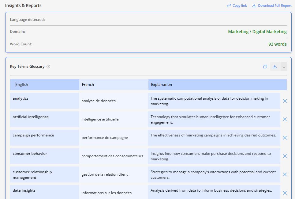The width and height of the screenshot is (295, 199).
Task: Copy the glossary with the copy icon
Action: 265,67
